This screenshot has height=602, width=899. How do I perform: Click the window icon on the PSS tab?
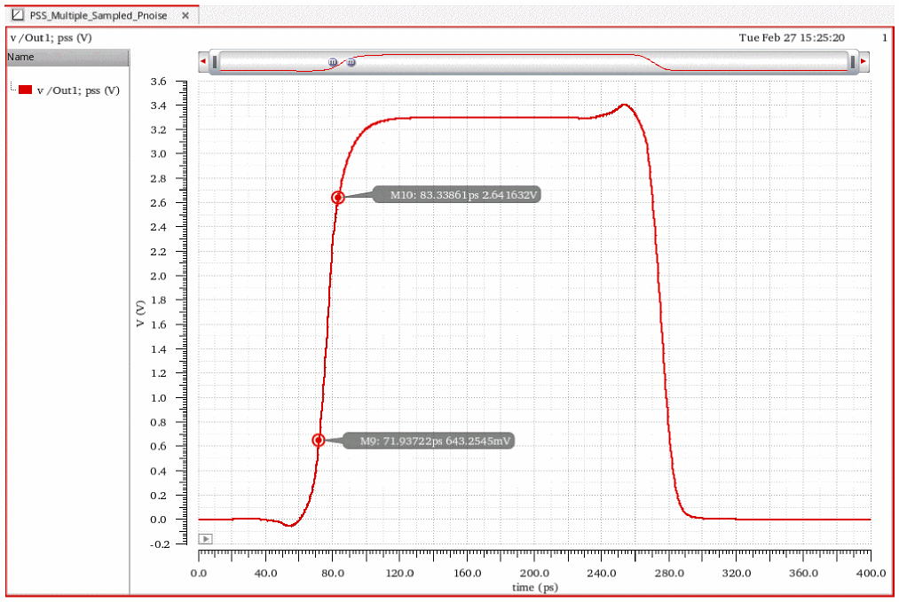click(x=17, y=16)
